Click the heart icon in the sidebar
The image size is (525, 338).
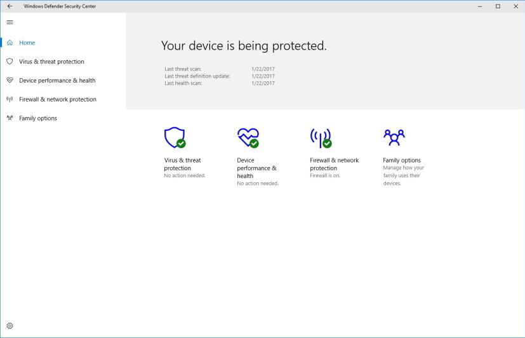tap(10, 81)
